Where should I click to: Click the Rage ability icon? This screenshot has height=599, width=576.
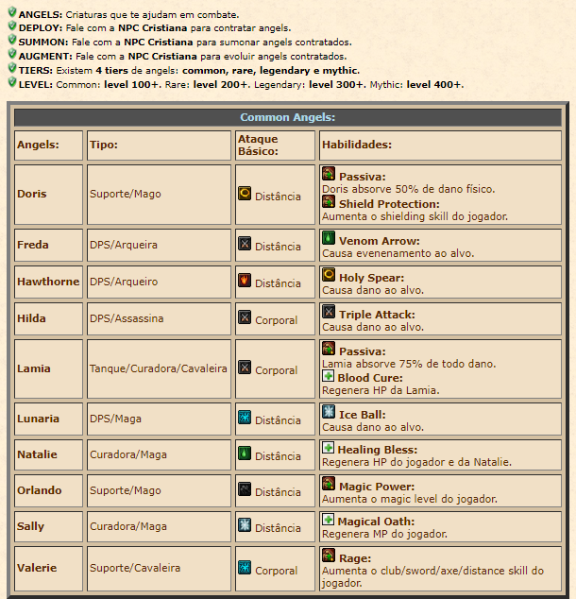pos(329,556)
